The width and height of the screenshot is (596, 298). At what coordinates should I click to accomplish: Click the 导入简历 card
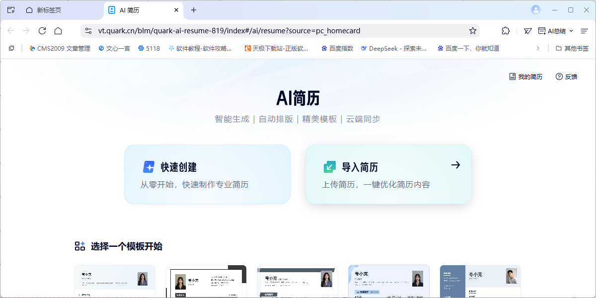click(388, 174)
